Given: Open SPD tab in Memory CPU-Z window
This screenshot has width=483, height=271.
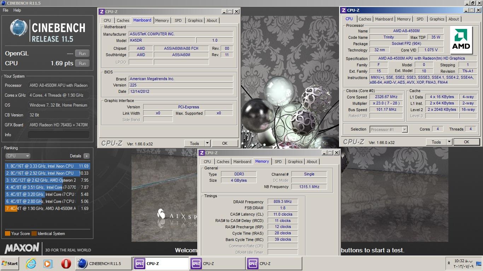Looking at the screenshot, I should [278, 162].
